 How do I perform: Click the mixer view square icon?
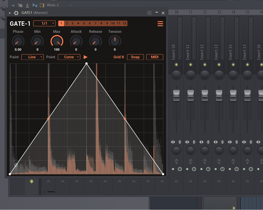pyautogui.click(x=42, y=5)
